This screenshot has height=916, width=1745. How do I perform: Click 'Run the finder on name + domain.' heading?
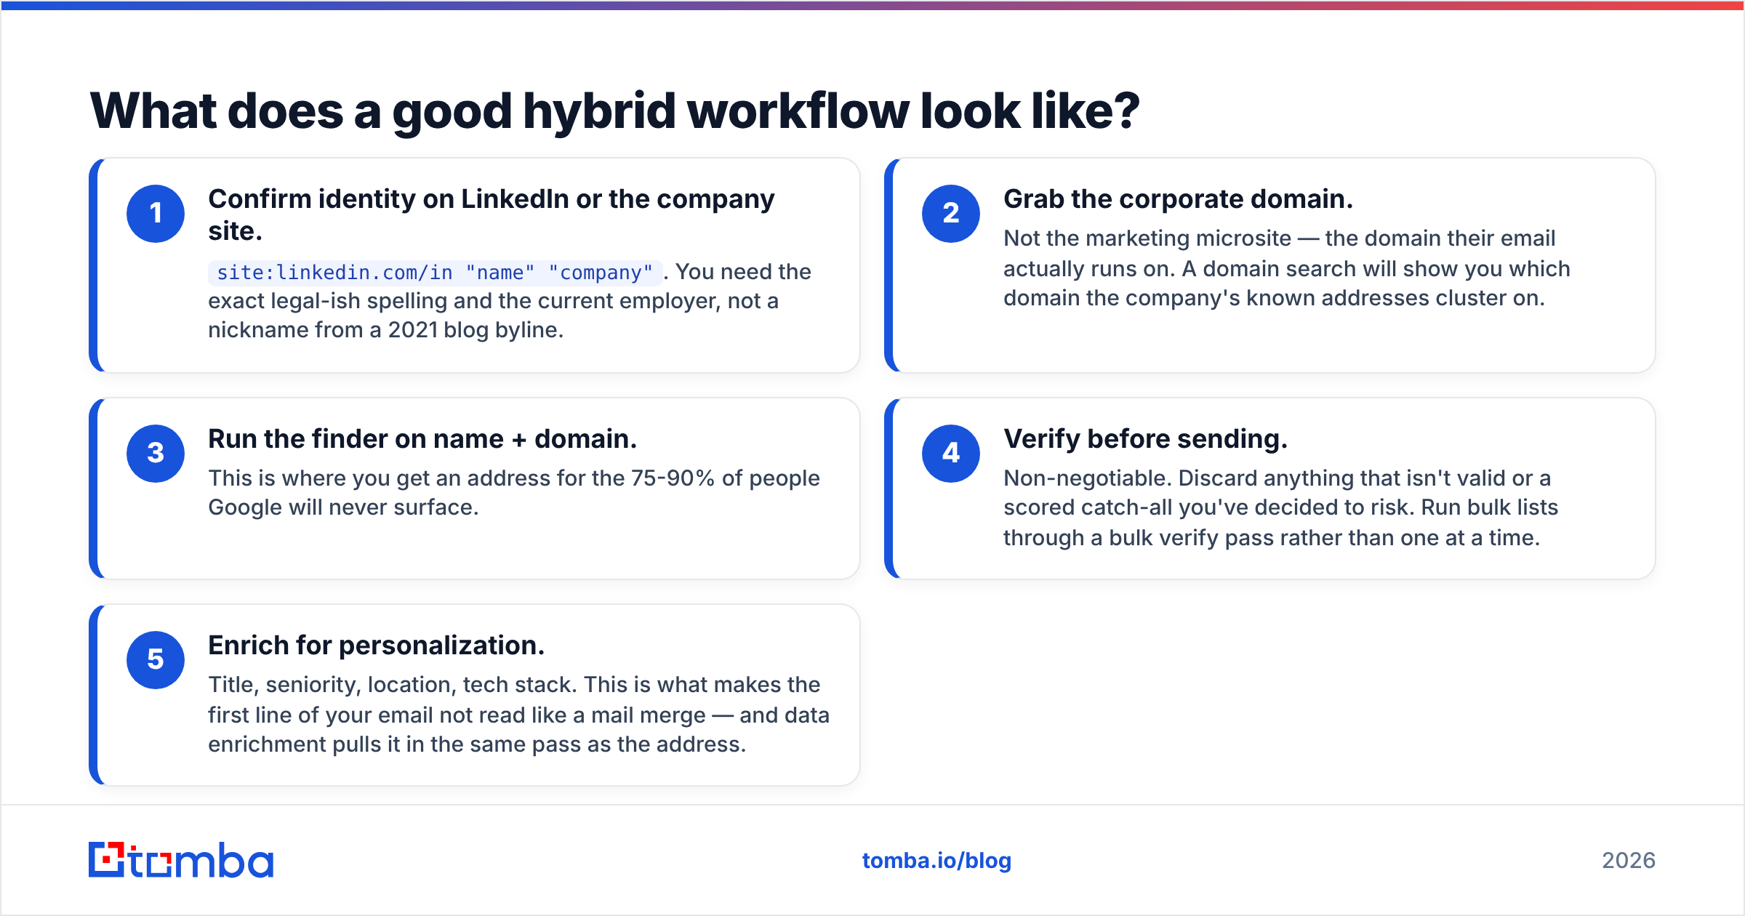tap(422, 438)
